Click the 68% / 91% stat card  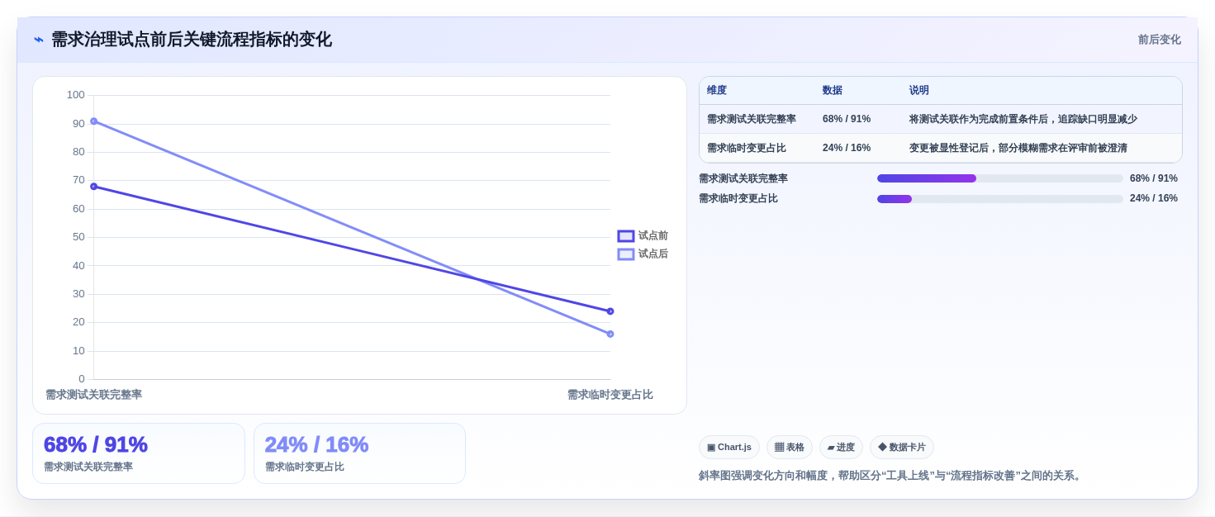[x=139, y=453]
